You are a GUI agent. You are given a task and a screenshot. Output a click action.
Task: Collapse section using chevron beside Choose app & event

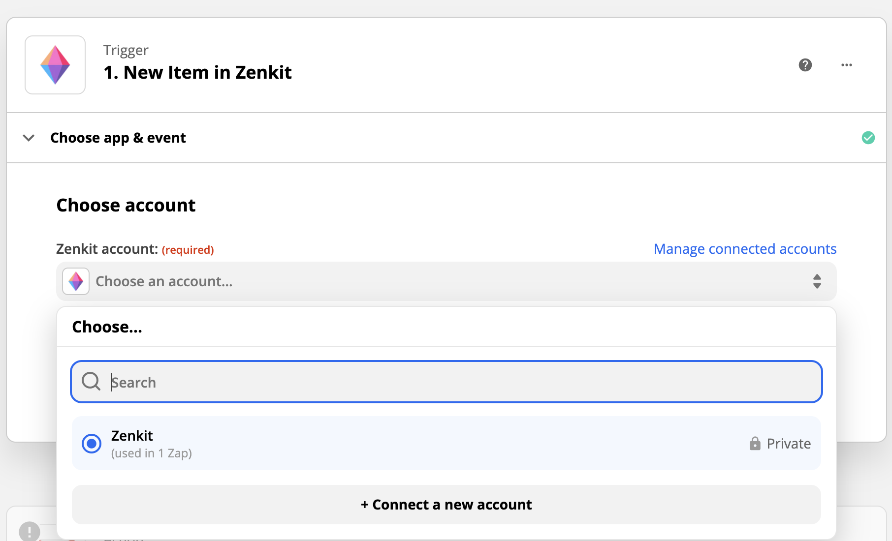pos(29,138)
